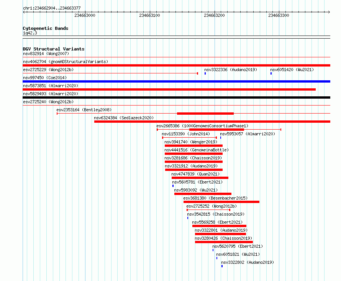Select the red bar under nsv4747839

coord(200,178)
